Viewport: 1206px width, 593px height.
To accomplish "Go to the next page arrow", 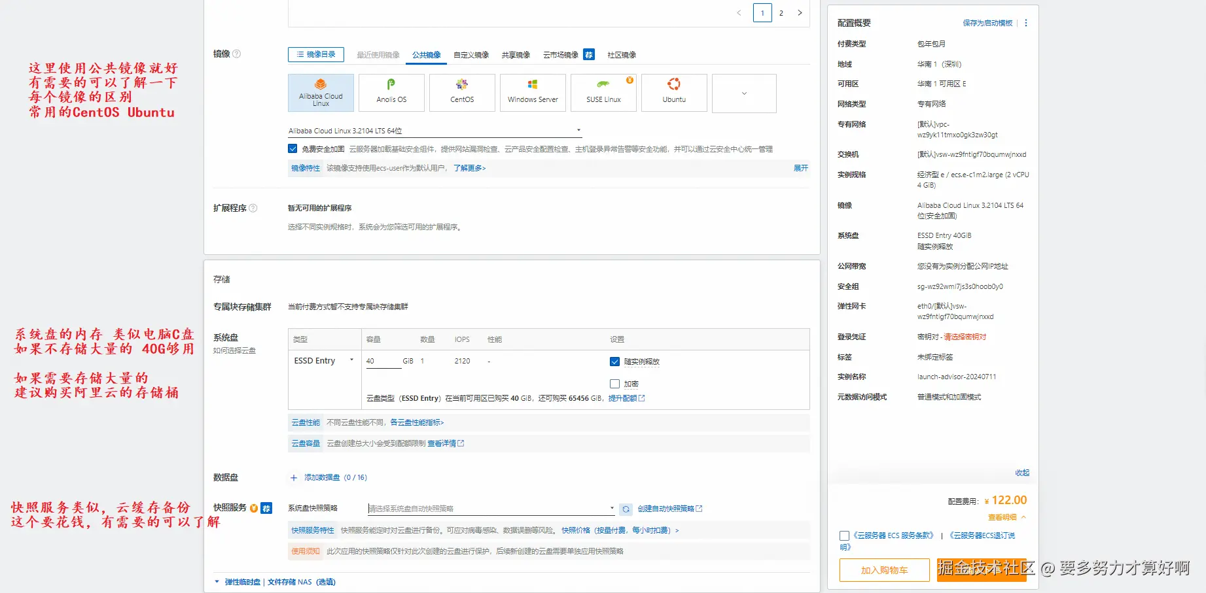I will click(800, 13).
